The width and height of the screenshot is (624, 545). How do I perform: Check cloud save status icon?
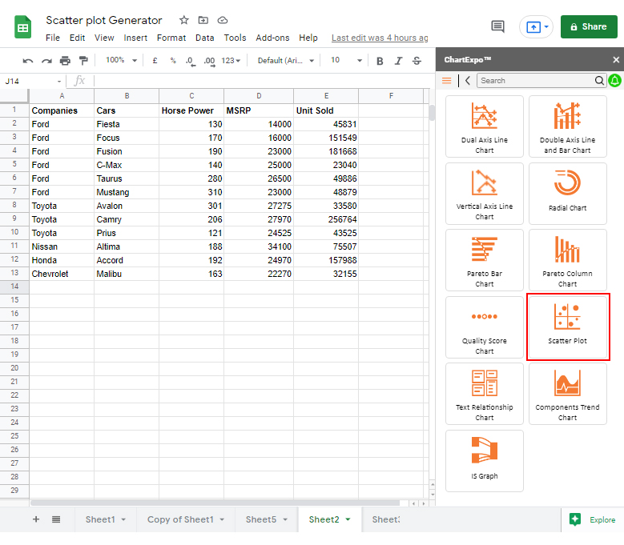pyautogui.click(x=223, y=20)
